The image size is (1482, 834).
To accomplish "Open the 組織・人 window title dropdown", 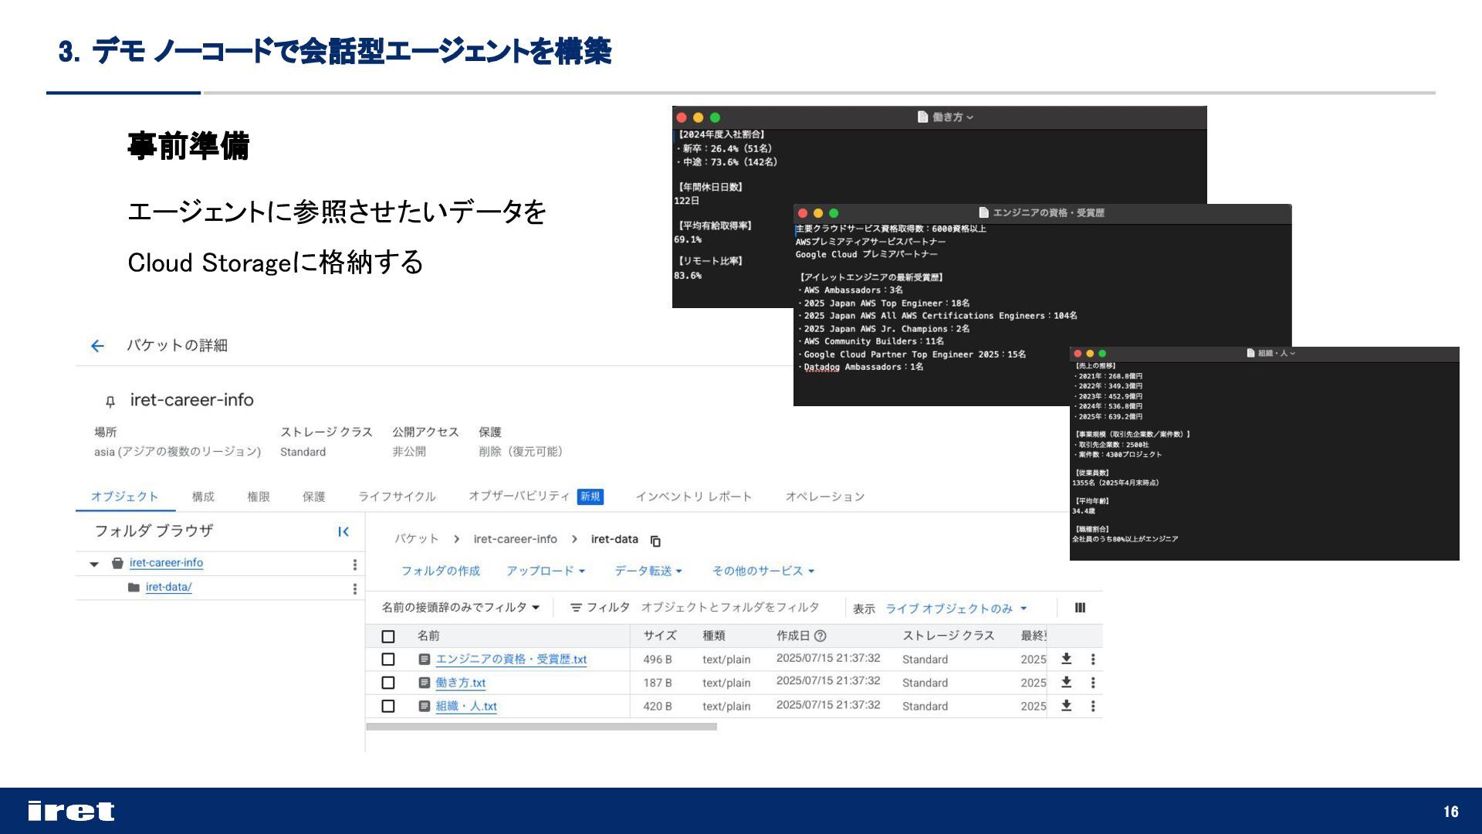I will [1292, 354].
